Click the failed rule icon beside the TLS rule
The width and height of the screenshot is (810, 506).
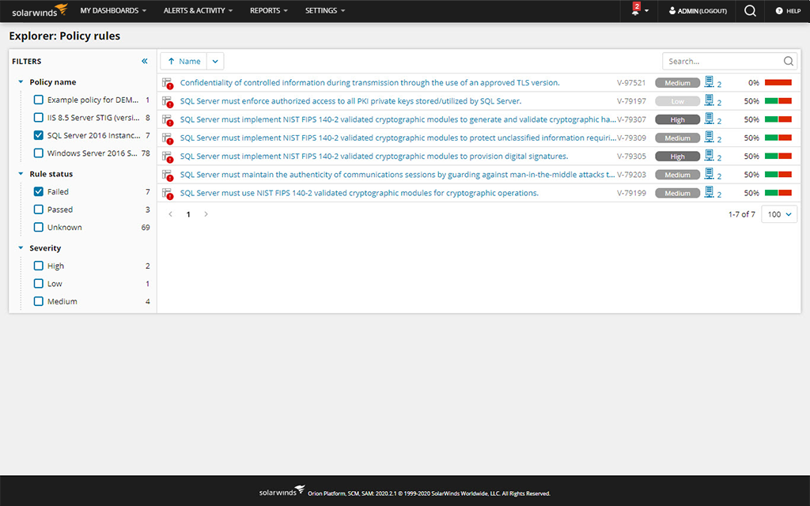167,82
